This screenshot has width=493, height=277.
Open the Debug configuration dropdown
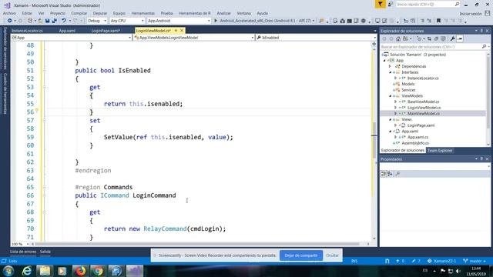coord(97,21)
